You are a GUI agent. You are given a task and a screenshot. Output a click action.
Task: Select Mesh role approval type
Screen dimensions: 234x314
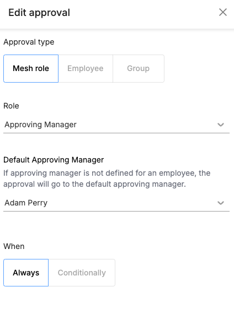[31, 68]
